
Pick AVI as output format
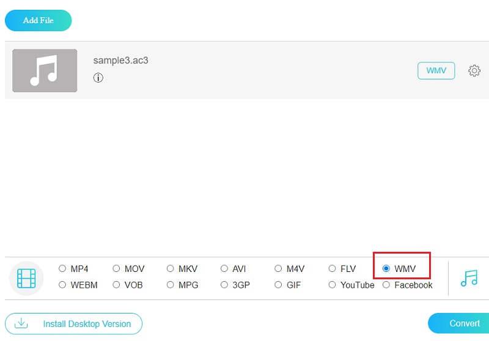(x=224, y=268)
